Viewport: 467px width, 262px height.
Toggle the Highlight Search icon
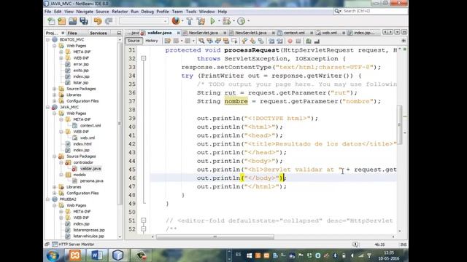226,41
